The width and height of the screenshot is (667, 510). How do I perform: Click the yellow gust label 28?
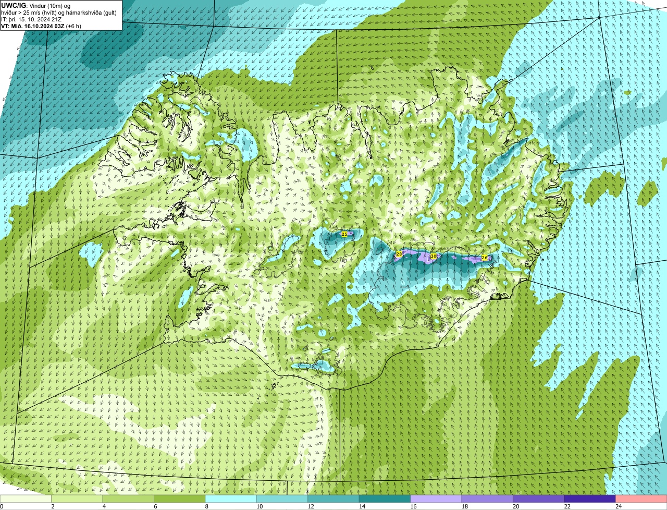click(x=399, y=254)
